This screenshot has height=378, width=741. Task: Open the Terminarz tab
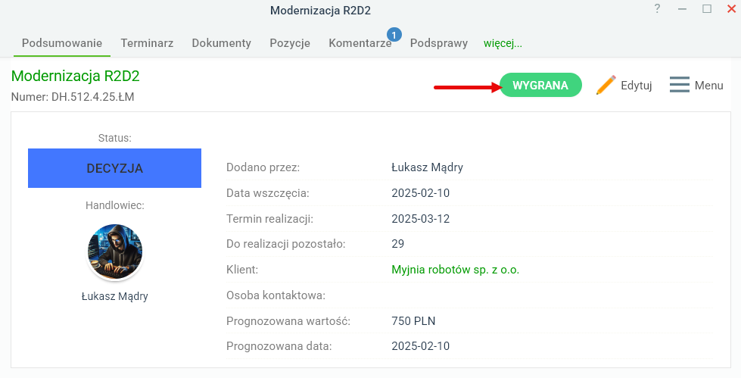tap(147, 43)
